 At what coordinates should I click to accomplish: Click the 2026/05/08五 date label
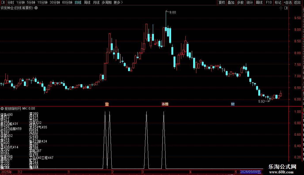point(250,172)
